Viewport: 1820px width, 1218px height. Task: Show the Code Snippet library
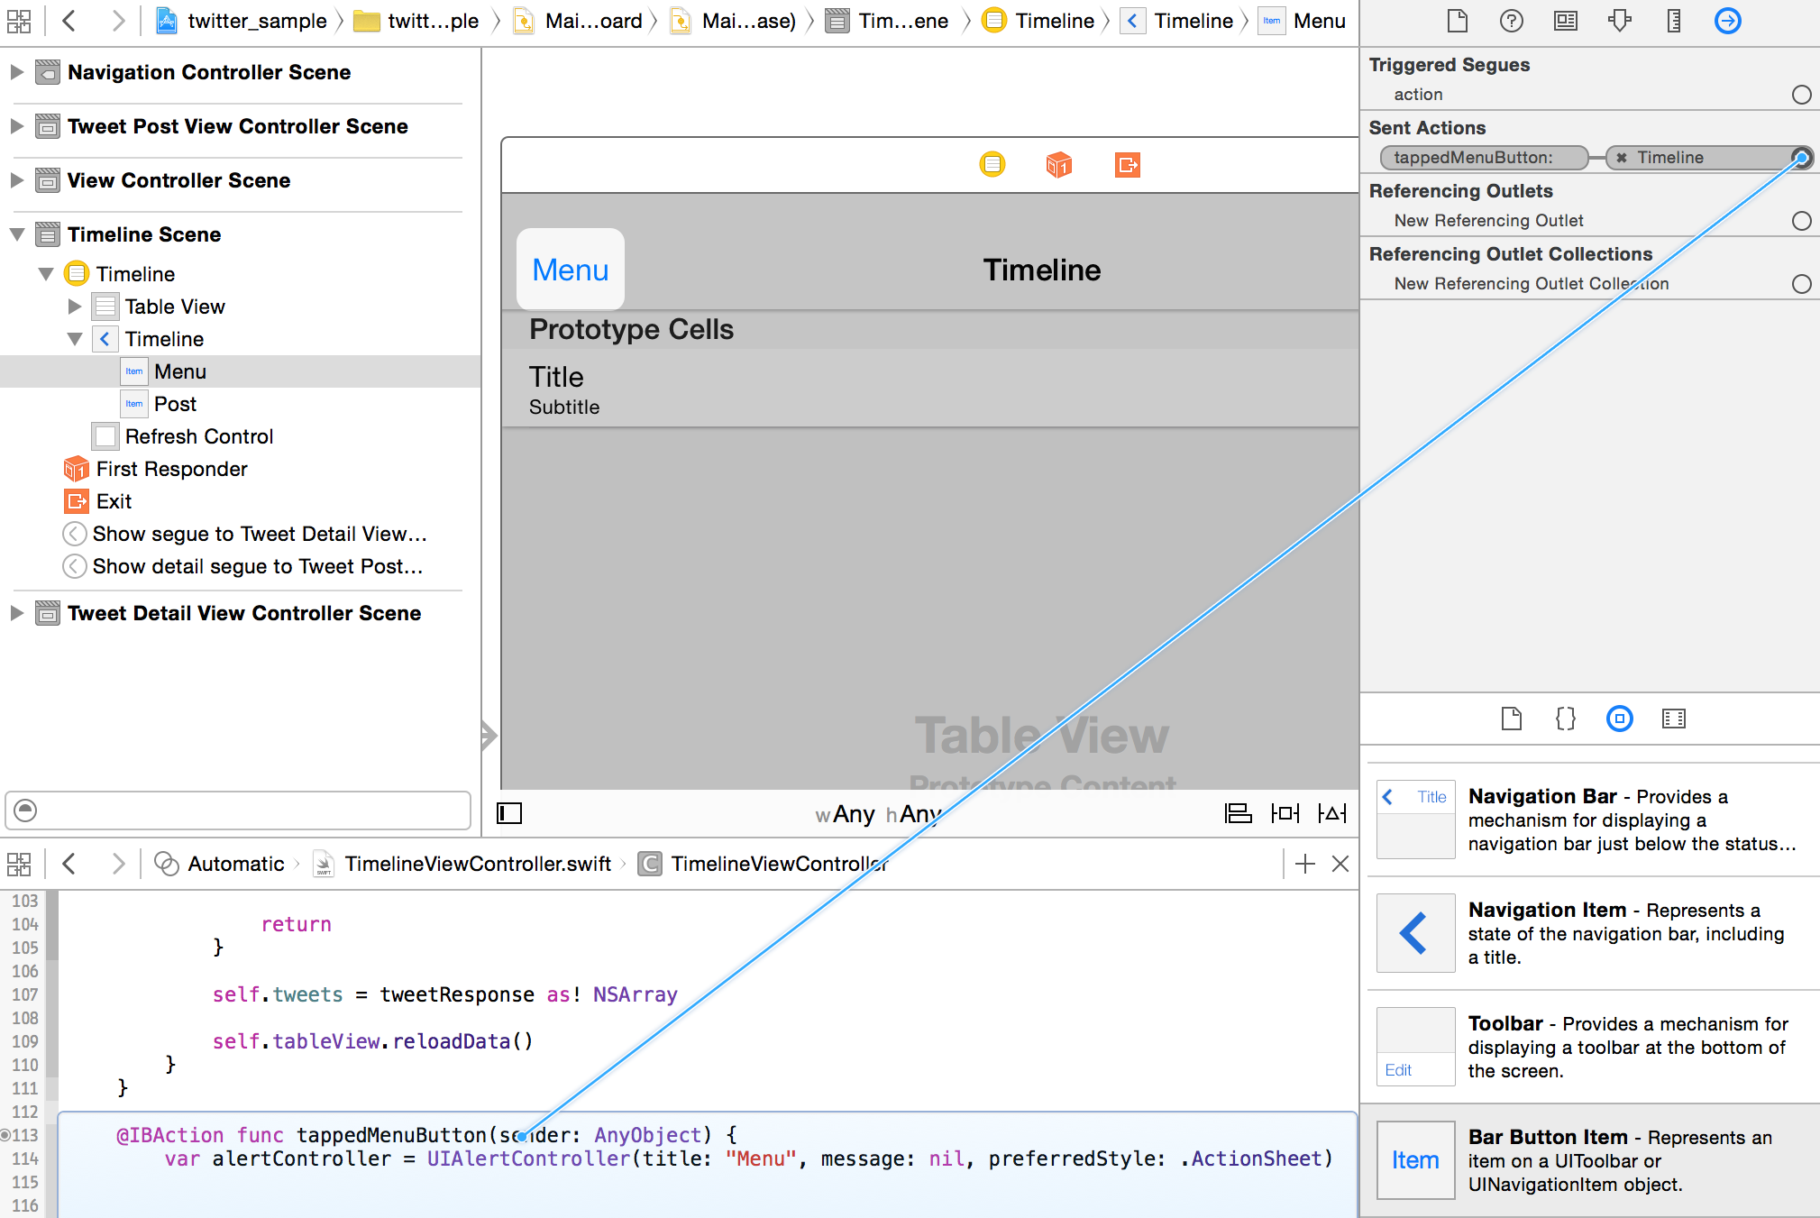pyautogui.click(x=1565, y=719)
